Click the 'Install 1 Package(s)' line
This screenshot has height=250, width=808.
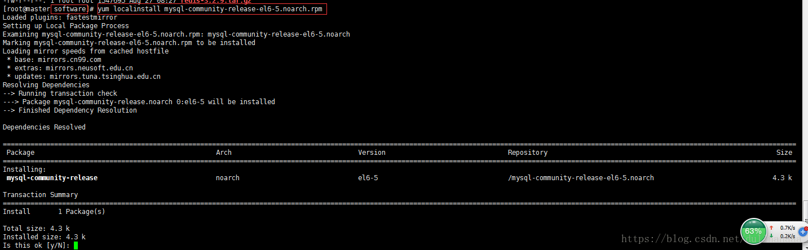[54, 212]
